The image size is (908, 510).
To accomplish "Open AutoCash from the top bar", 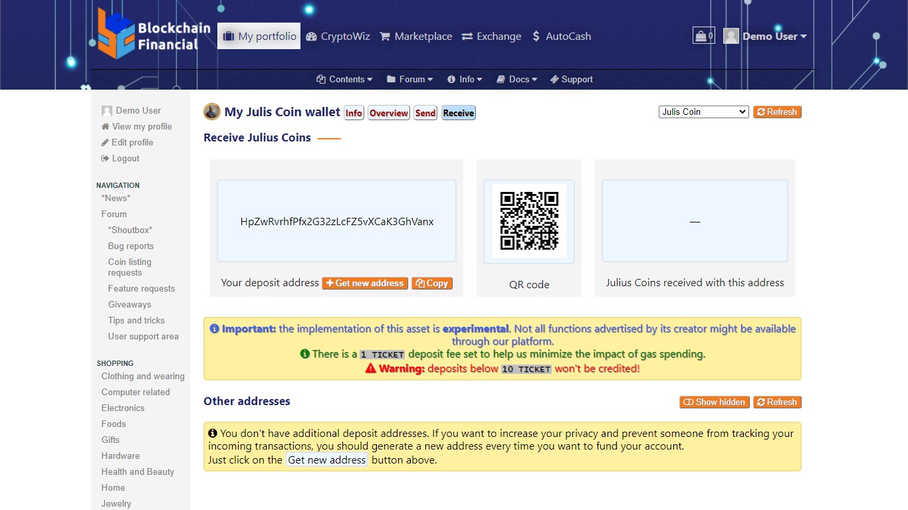I will click(561, 37).
